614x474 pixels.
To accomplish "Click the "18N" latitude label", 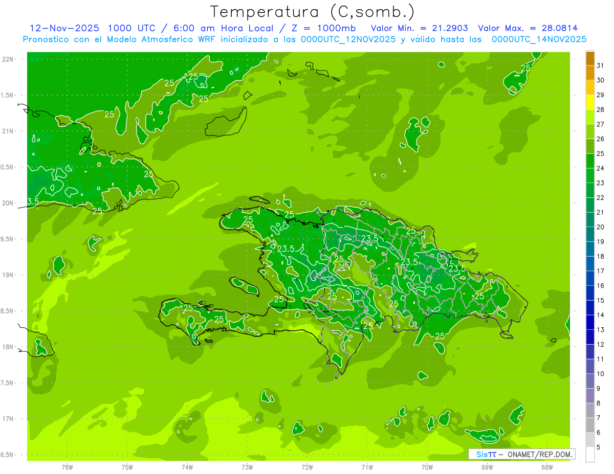I will pyautogui.click(x=8, y=347).
